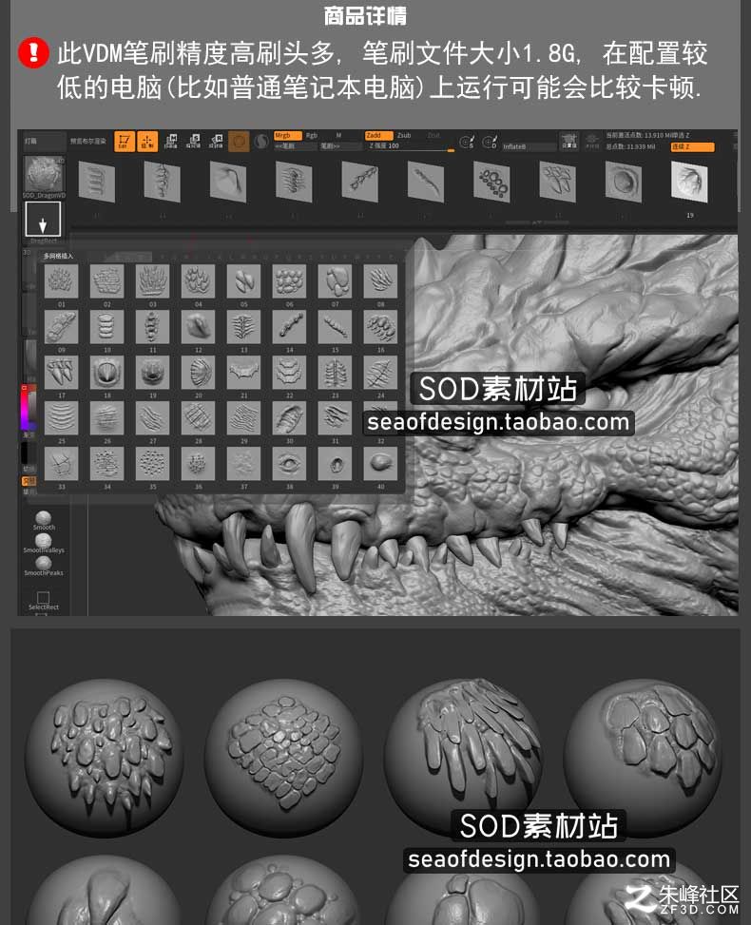Toggle the Gizmo 3D circle icon

click(x=239, y=142)
